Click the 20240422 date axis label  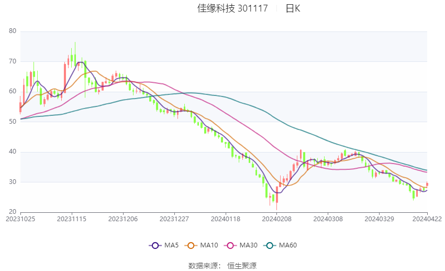click(x=427, y=219)
